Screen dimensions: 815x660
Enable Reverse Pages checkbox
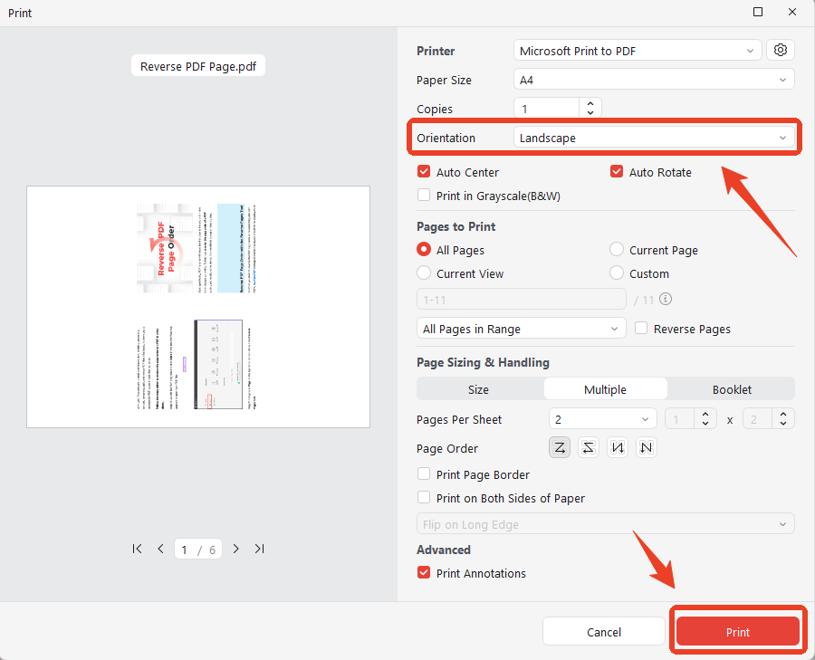[x=641, y=329]
